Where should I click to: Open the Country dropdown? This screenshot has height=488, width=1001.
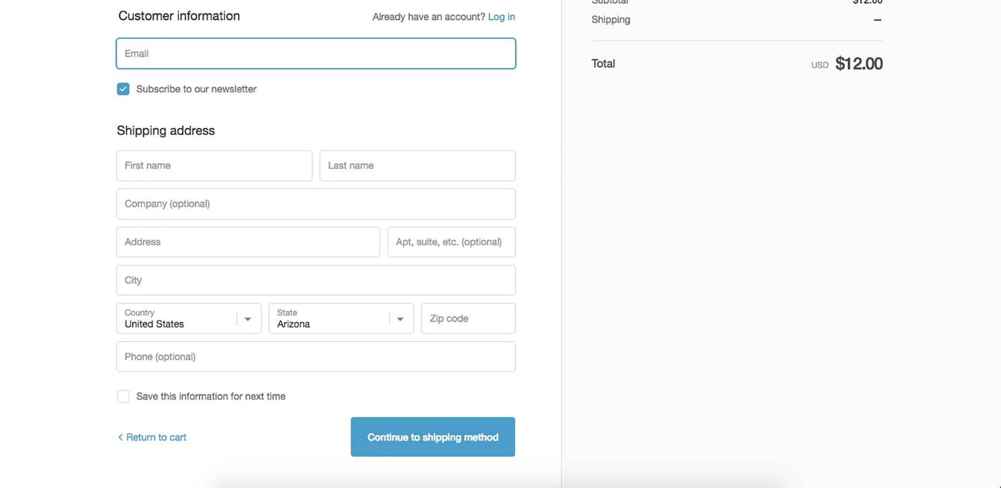[189, 318]
